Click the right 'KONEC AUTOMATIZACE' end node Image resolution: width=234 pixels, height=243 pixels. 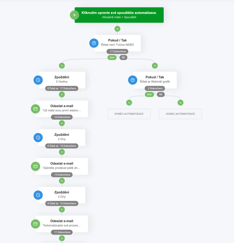click(x=180, y=114)
